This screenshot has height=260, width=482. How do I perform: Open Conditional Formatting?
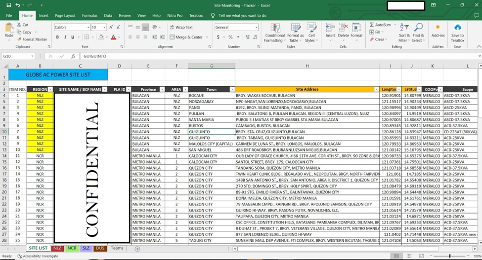pyautogui.click(x=275, y=32)
